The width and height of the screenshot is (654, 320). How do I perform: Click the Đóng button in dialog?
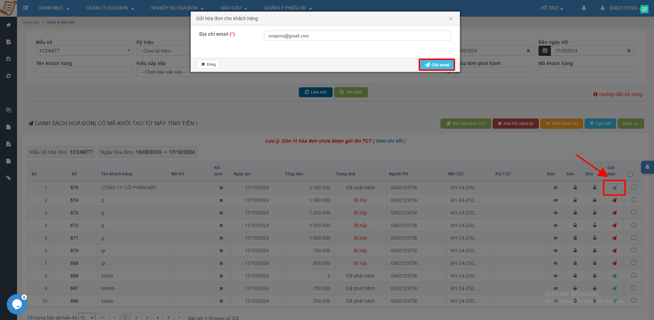pos(208,64)
